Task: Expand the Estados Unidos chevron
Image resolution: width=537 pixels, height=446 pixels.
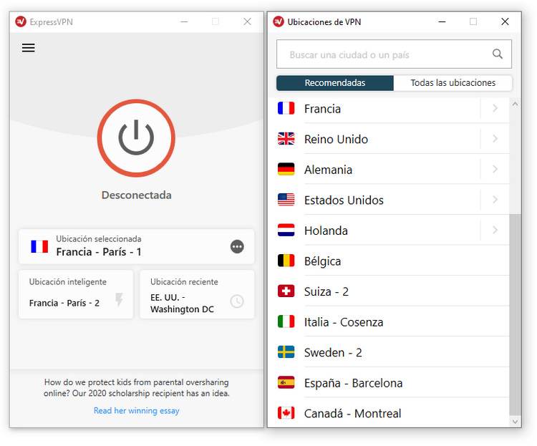Action: pyautogui.click(x=495, y=200)
